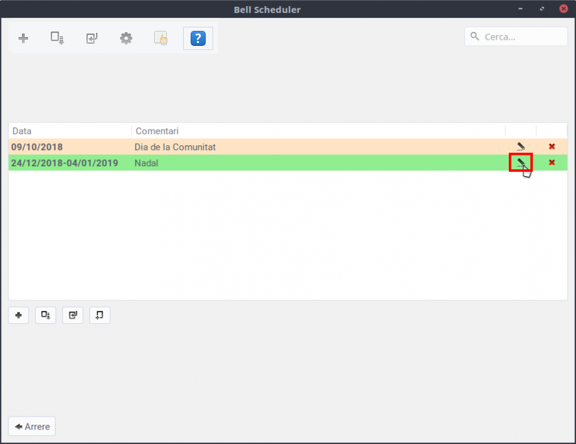
Task: Delete the Nadal holiday entry
Action: (551, 163)
